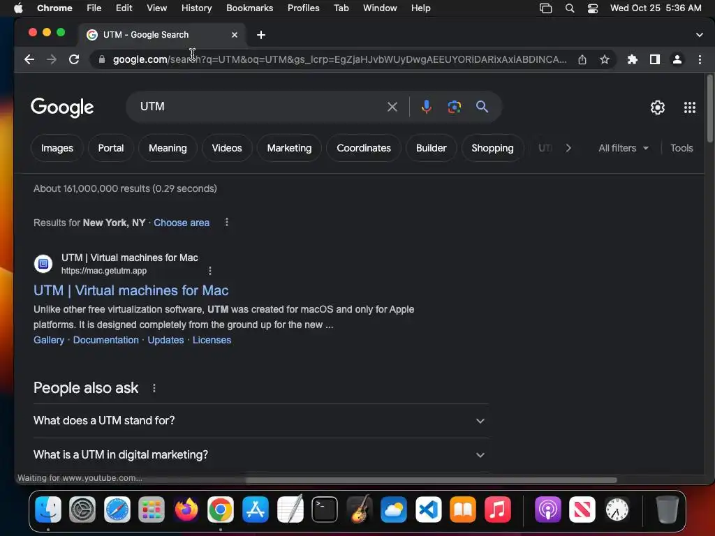
Task: Select the Coordinates filter chip
Action: point(364,148)
